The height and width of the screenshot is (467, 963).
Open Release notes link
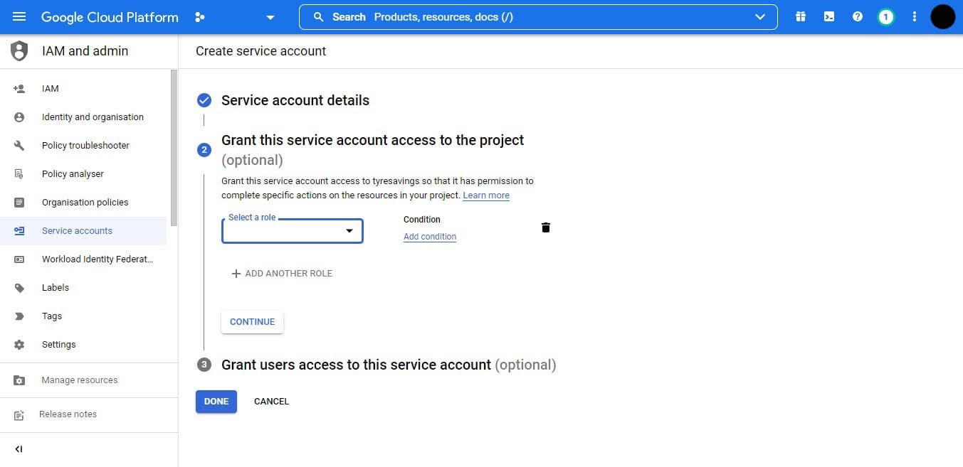point(68,414)
